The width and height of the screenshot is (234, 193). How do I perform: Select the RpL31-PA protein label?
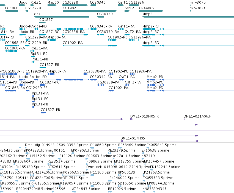point(40,93)
